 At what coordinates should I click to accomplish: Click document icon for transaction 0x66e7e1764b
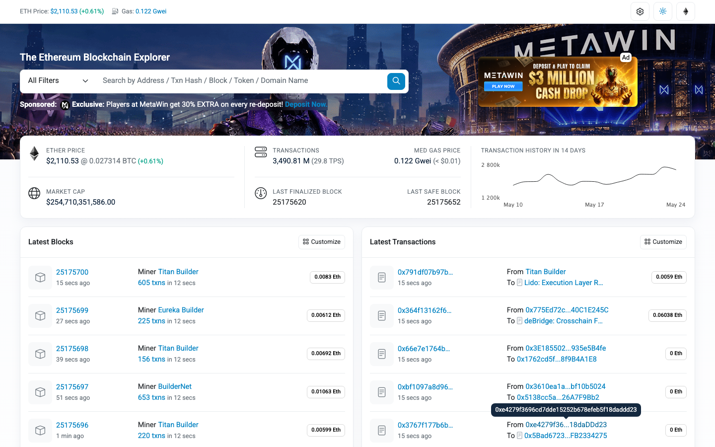click(x=382, y=354)
